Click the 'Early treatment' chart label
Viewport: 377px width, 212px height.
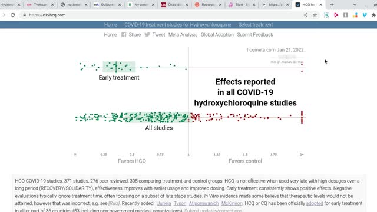click(x=119, y=77)
